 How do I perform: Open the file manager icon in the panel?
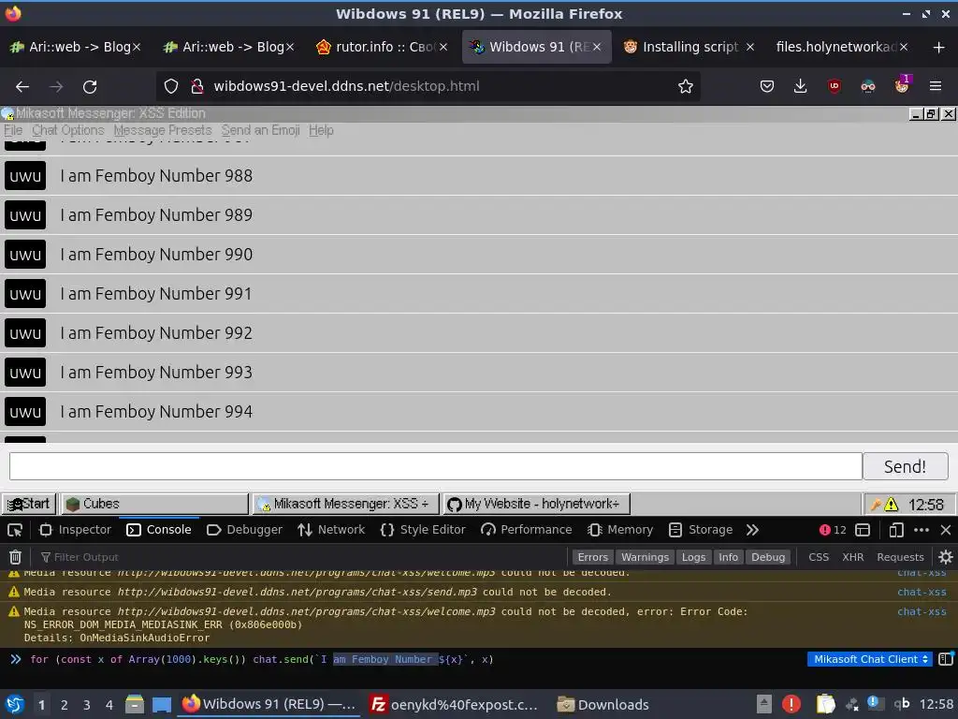point(134,704)
